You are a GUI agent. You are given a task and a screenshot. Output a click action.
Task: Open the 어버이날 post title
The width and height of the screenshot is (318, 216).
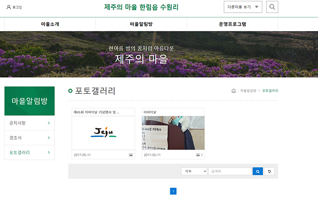(150, 112)
